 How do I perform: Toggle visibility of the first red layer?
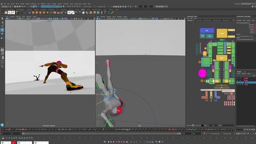point(238,78)
